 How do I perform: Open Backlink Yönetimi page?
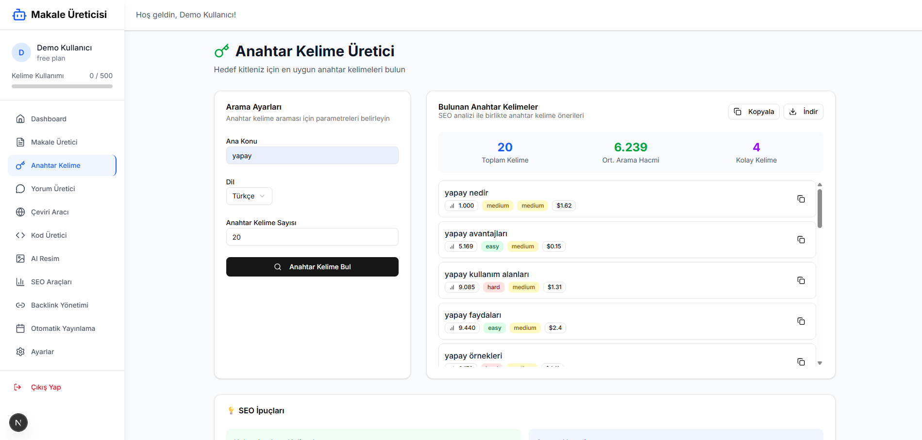(x=62, y=305)
